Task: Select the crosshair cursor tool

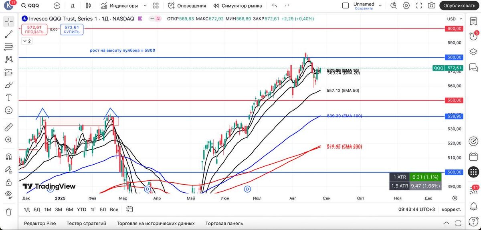Action: pos(8,22)
